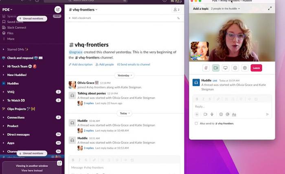
Task: Toggle formatting with the Aa icon in huddle reply
Action: coord(234,114)
